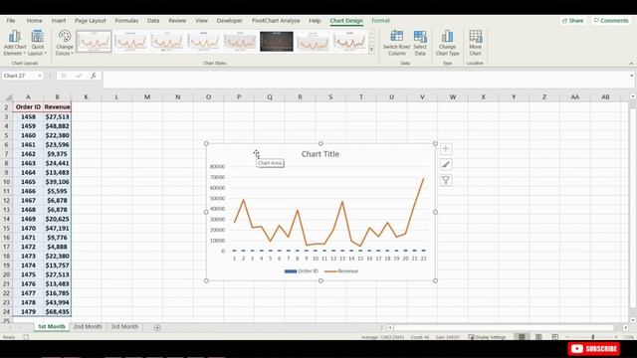Apply the dark chart style thumbnail

277,41
